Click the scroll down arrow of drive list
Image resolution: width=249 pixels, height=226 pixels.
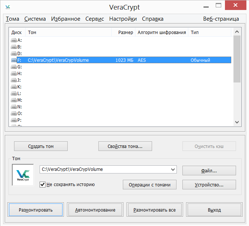[x=237, y=122]
